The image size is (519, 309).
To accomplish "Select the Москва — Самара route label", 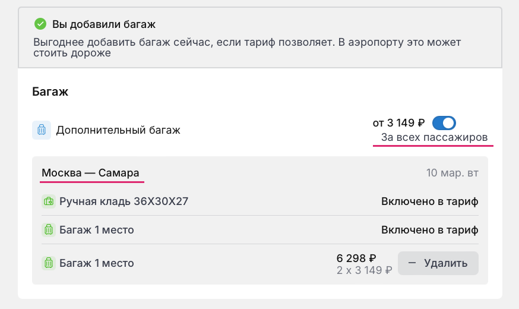I will pyautogui.click(x=90, y=173).
